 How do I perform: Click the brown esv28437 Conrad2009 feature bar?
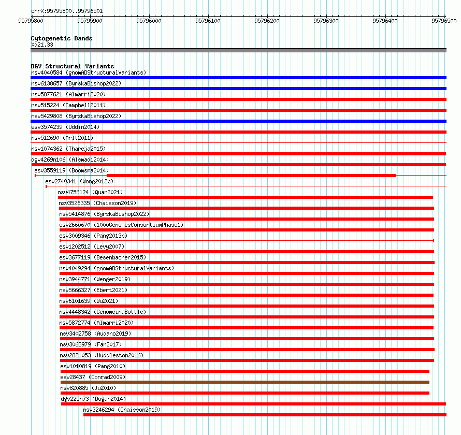[245, 382]
